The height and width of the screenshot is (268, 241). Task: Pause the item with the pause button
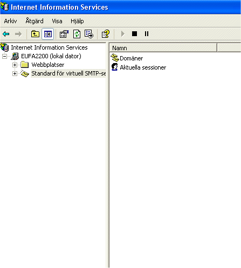pos(147,34)
